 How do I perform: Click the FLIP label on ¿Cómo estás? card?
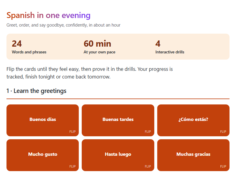[x=223, y=132]
